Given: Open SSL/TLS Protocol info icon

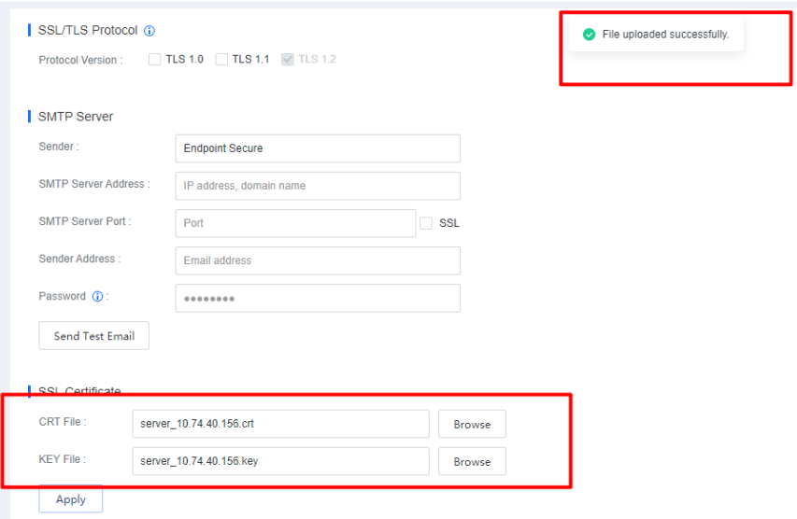Looking at the screenshot, I should [x=149, y=31].
